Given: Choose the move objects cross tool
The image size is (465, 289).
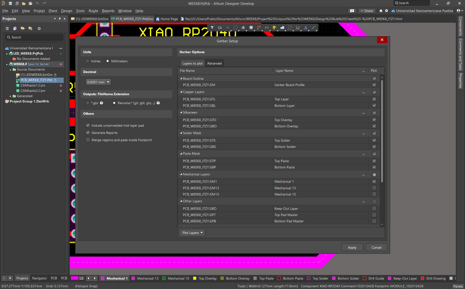Looking at the screenshot, I should (x=228, y=28).
